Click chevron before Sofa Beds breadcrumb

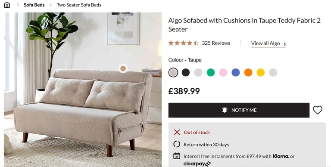(x=18, y=5)
